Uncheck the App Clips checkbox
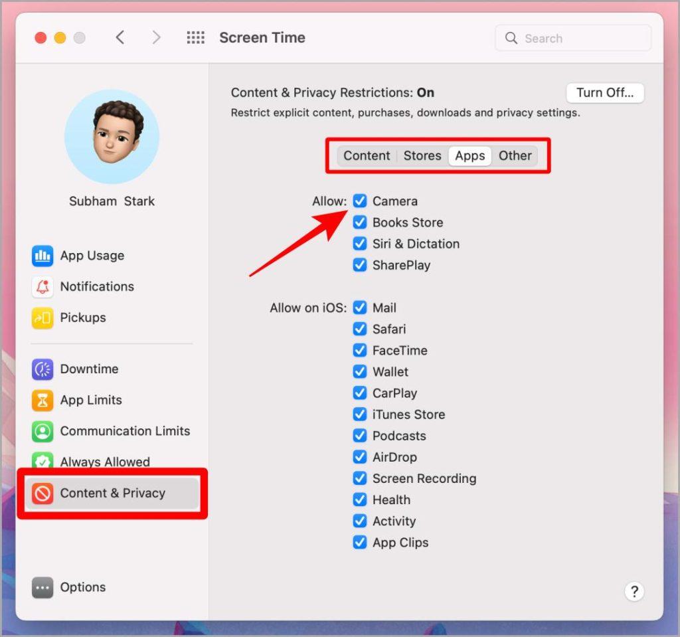The image size is (680, 637). point(359,542)
